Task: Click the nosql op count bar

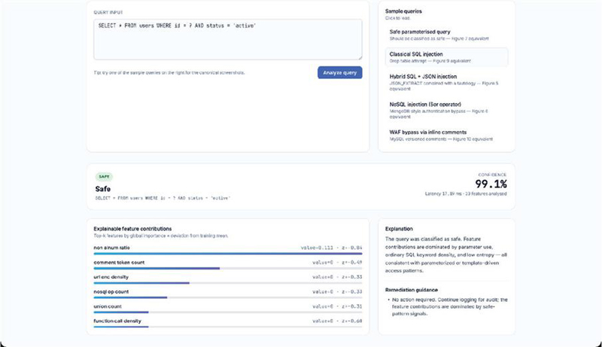Action: coord(228,297)
